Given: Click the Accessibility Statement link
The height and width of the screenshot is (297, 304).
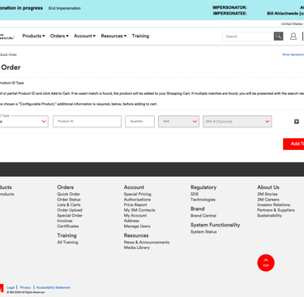Looking at the screenshot, I should [x=54, y=287].
